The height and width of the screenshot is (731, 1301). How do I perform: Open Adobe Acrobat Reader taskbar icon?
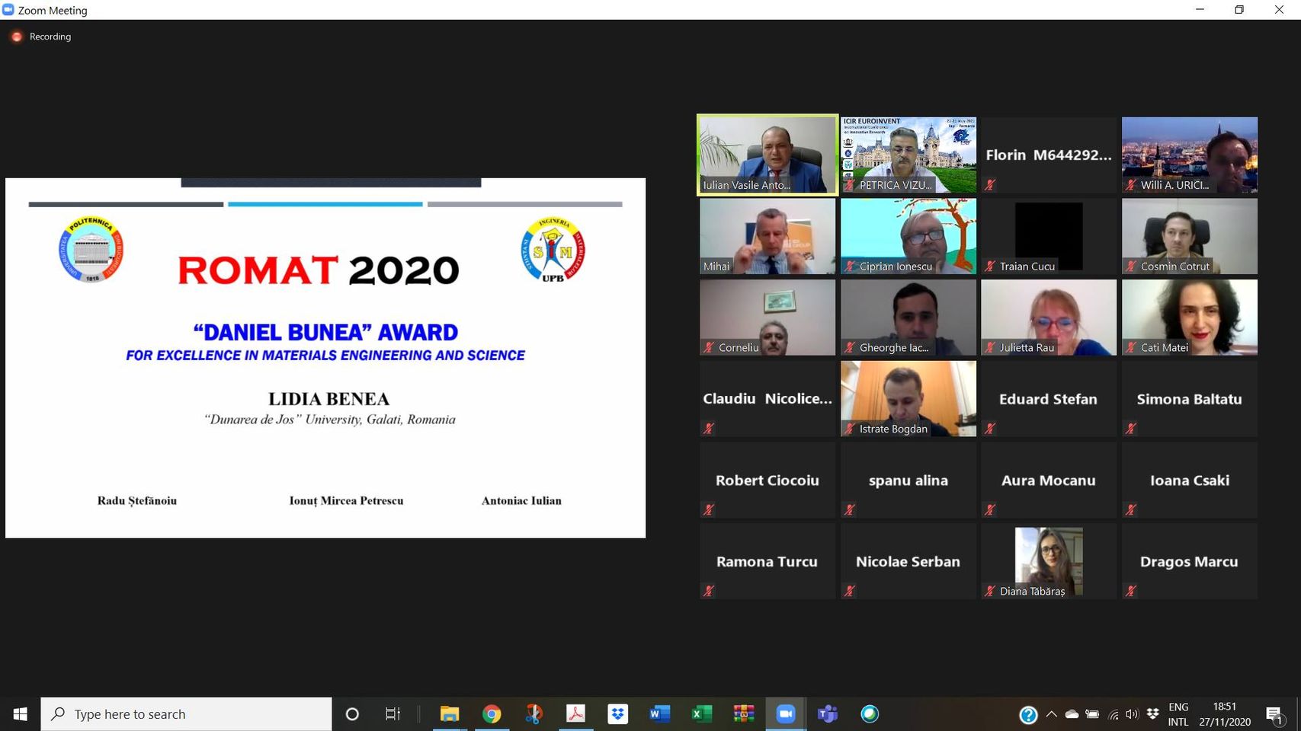(x=575, y=714)
